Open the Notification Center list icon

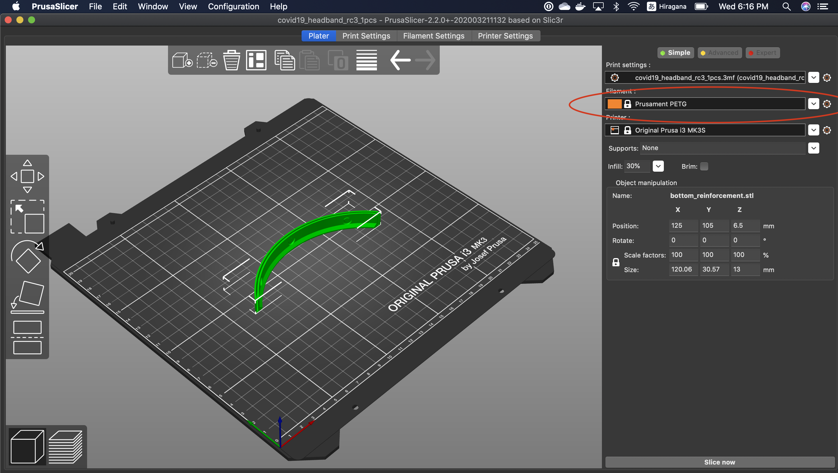[x=823, y=6]
